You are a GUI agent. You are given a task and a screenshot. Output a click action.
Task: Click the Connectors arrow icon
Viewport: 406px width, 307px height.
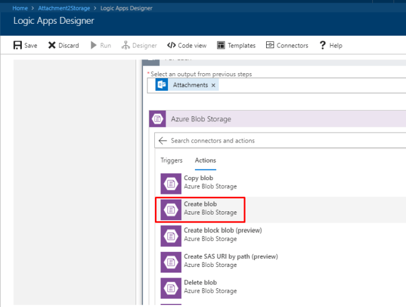(270, 45)
